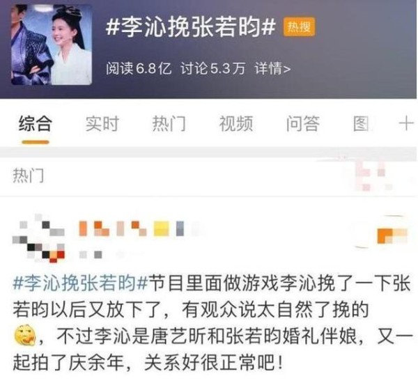The width and height of the screenshot is (418, 381).
Task: Tap the 阅读6.8亿 read count
Action: [139, 69]
